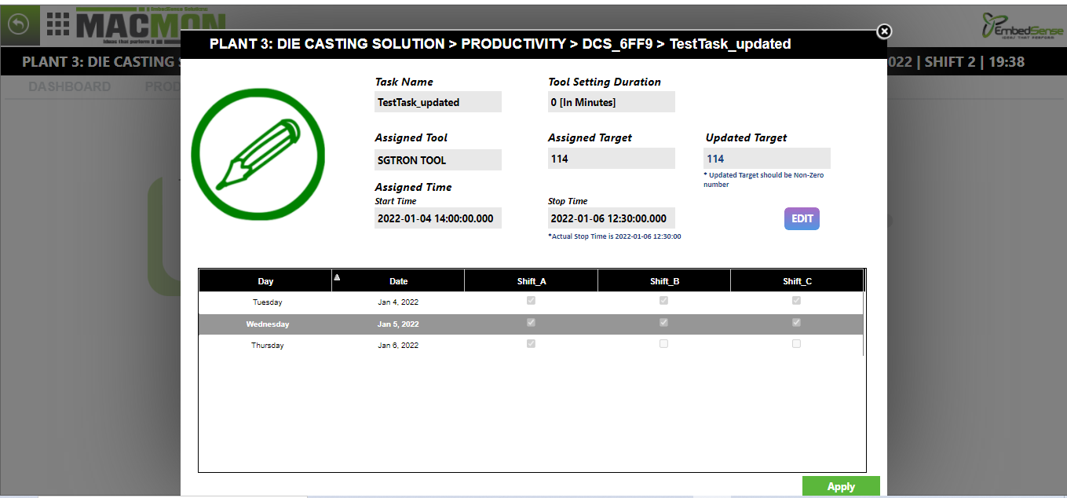Open the DASHBOARD tab

pos(70,86)
